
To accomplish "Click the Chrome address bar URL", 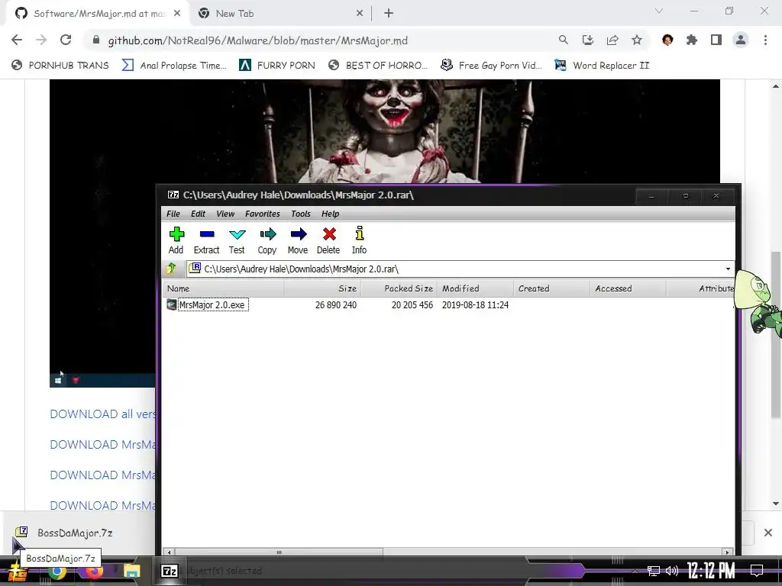I will [258, 40].
